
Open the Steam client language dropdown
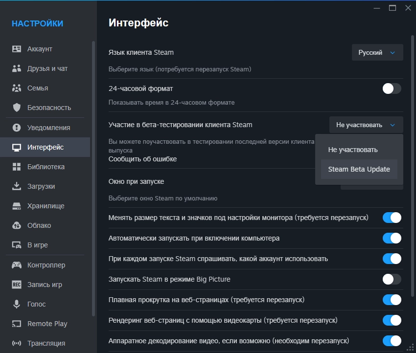(x=377, y=52)
